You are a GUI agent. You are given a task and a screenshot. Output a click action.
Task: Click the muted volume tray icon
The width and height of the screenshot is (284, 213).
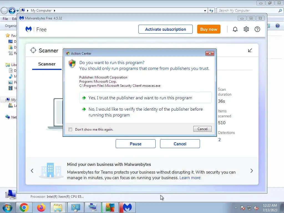pos(256,208)
